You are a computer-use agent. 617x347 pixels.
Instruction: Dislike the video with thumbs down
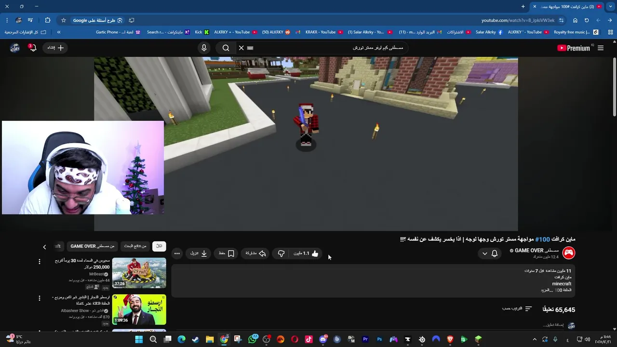click(281, 253)
